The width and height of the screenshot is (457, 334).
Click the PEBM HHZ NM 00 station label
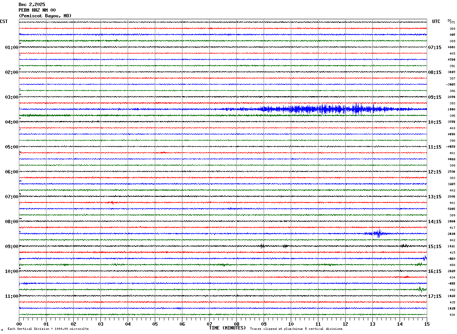(37, 10)
